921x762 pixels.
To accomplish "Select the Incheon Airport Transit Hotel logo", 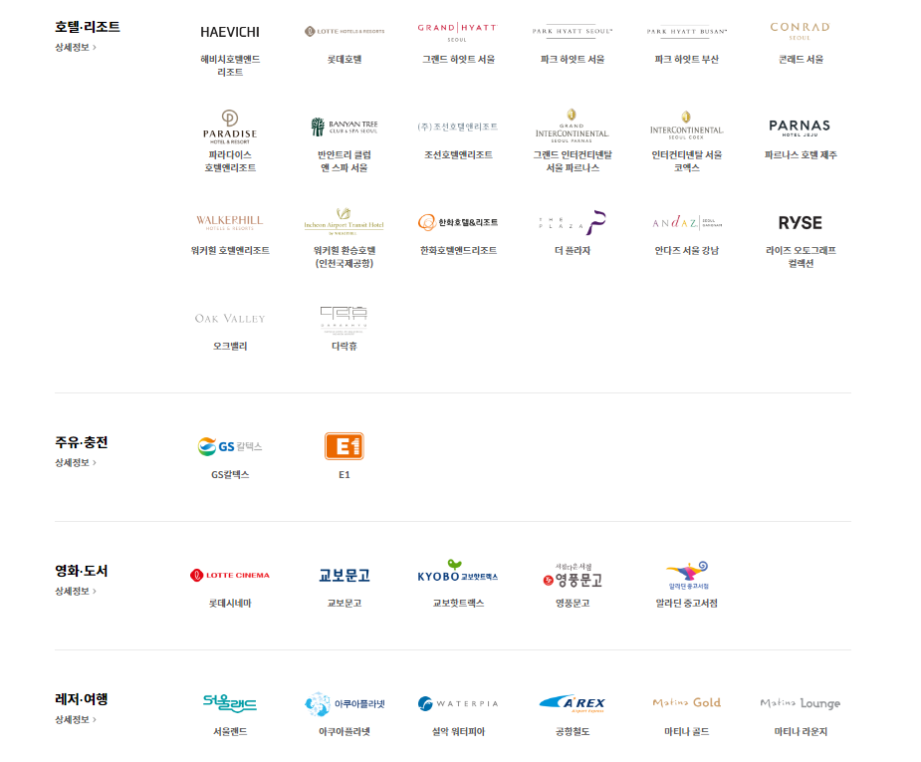I will point(344,221).
